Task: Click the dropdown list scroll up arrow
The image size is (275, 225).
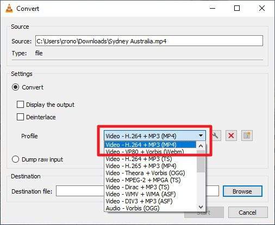Action: point(201,146)
